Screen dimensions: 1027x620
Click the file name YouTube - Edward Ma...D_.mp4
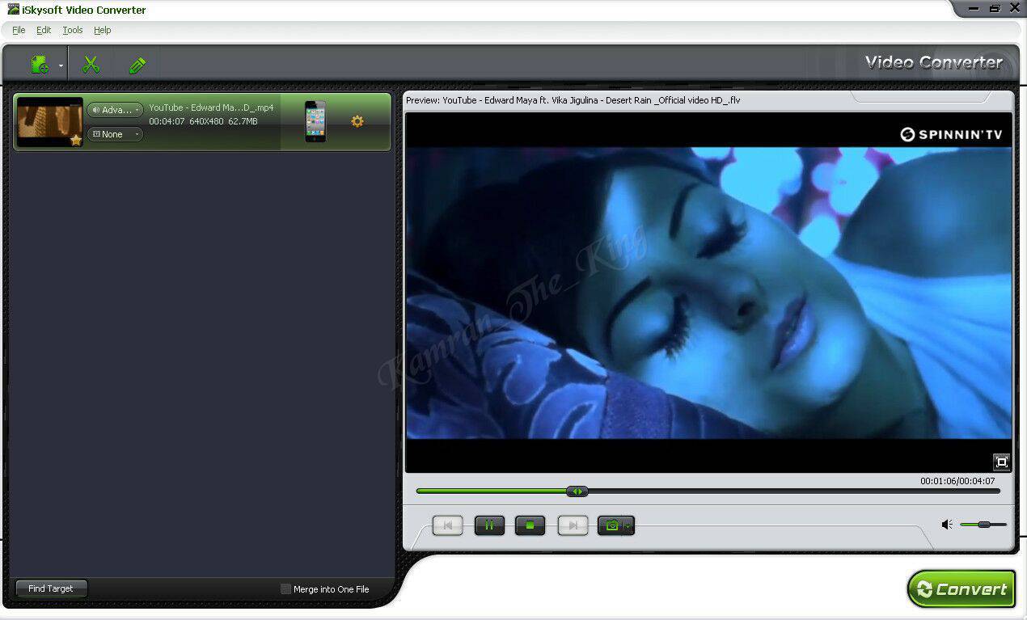click(211, 108)
